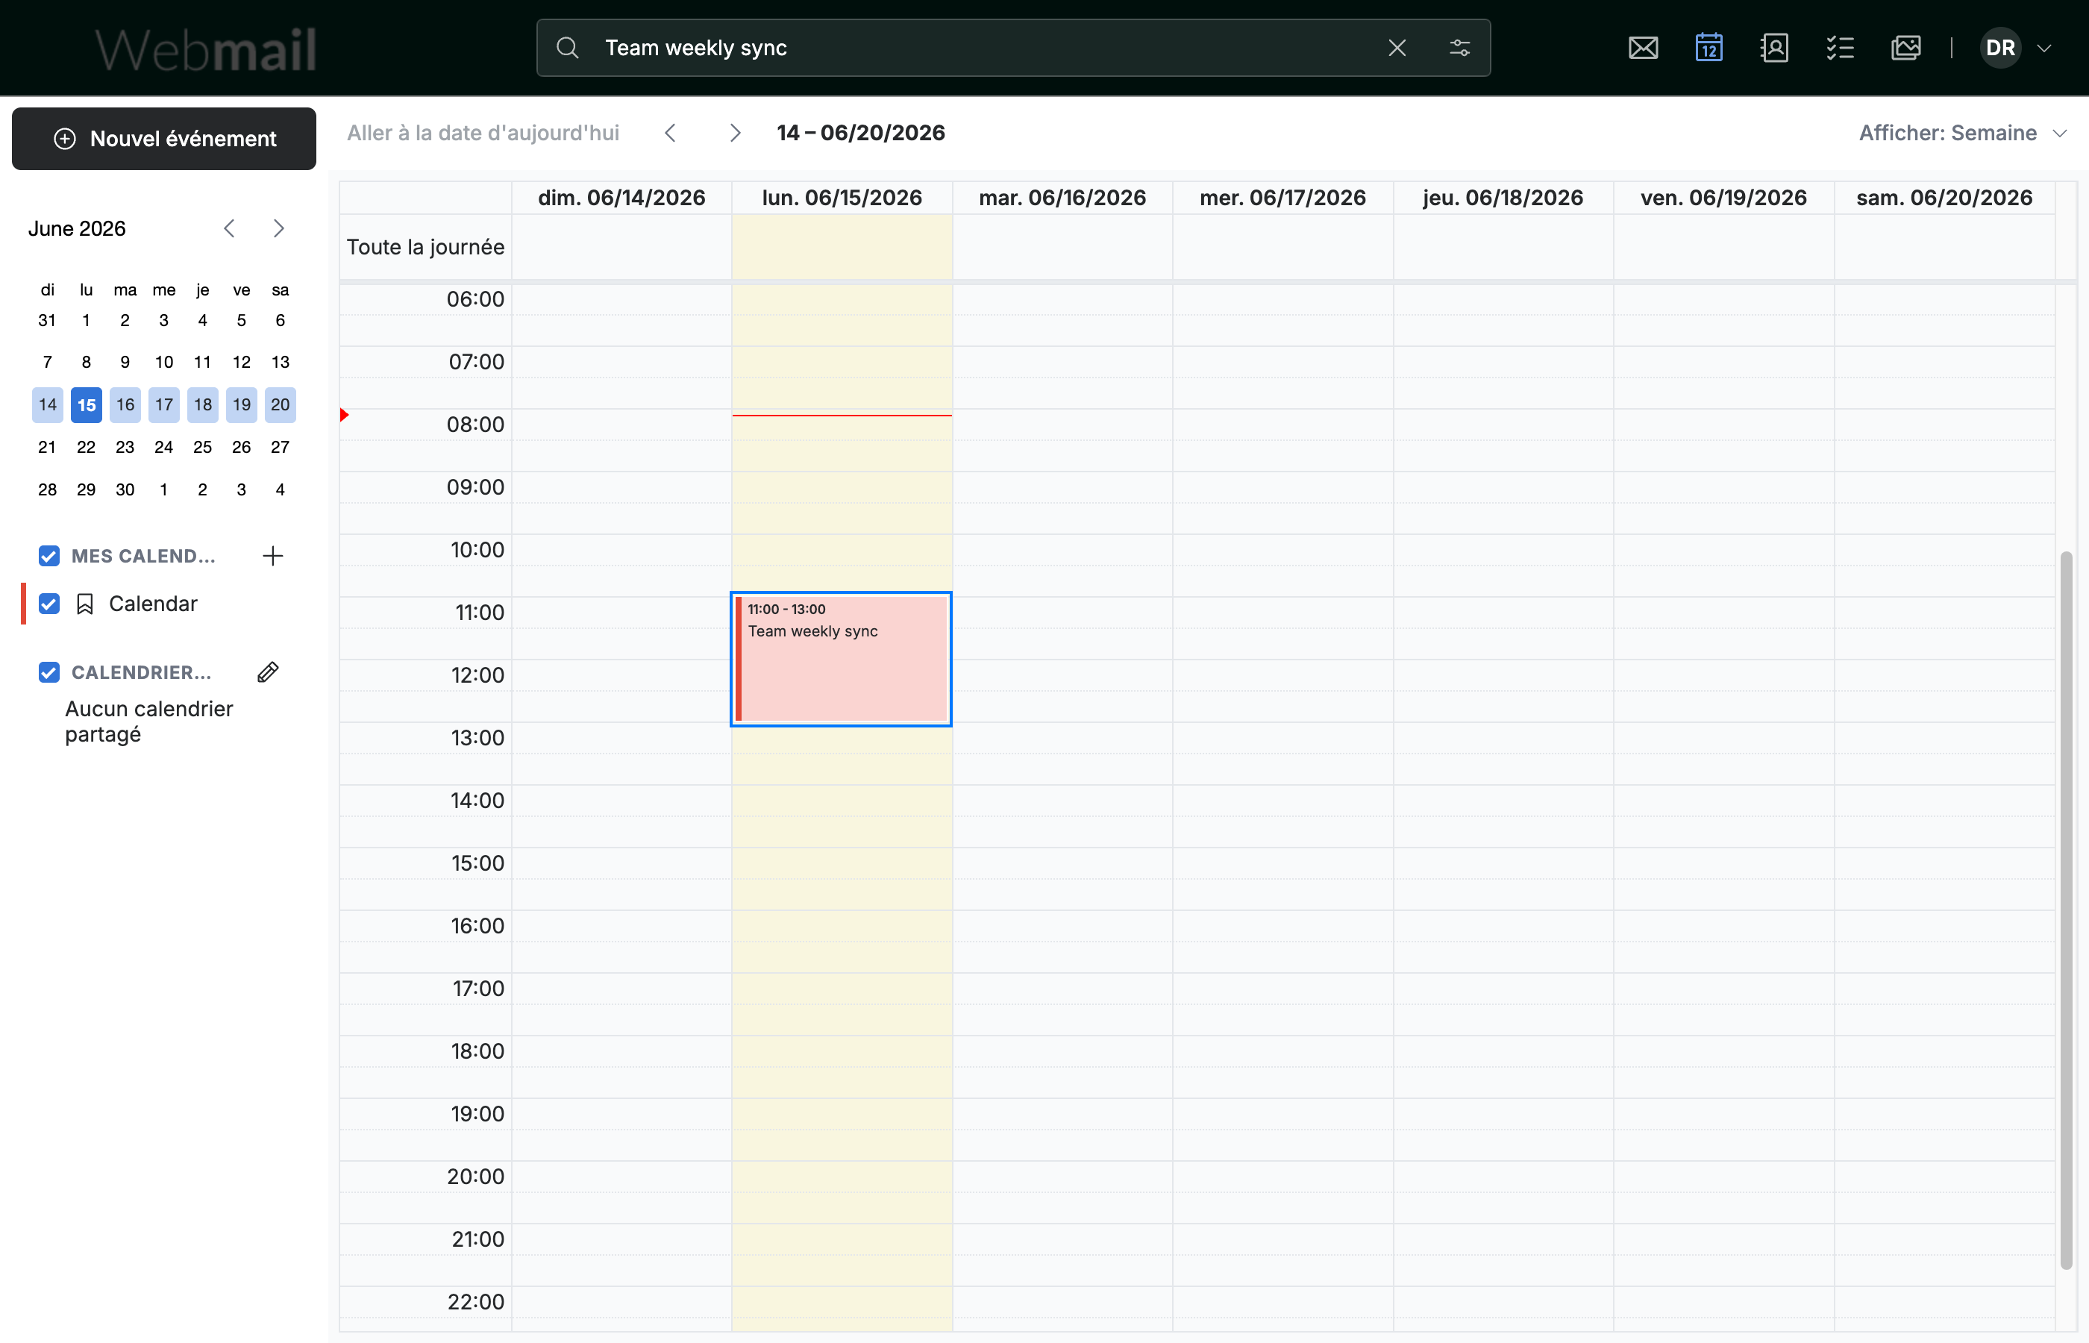Show previous month in mini calendar

coord(229,228)
